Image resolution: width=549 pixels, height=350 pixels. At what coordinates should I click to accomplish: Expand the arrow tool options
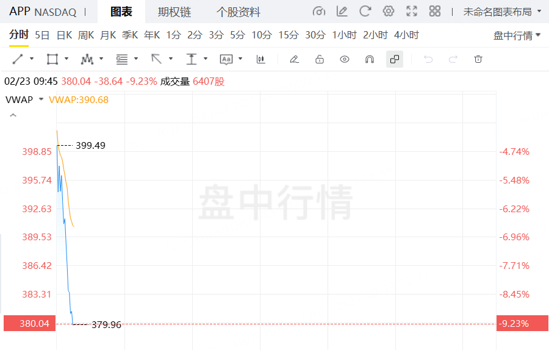pos(171,59)
